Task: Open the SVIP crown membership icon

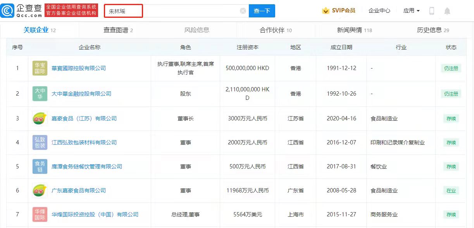Action: pos(326,11)
